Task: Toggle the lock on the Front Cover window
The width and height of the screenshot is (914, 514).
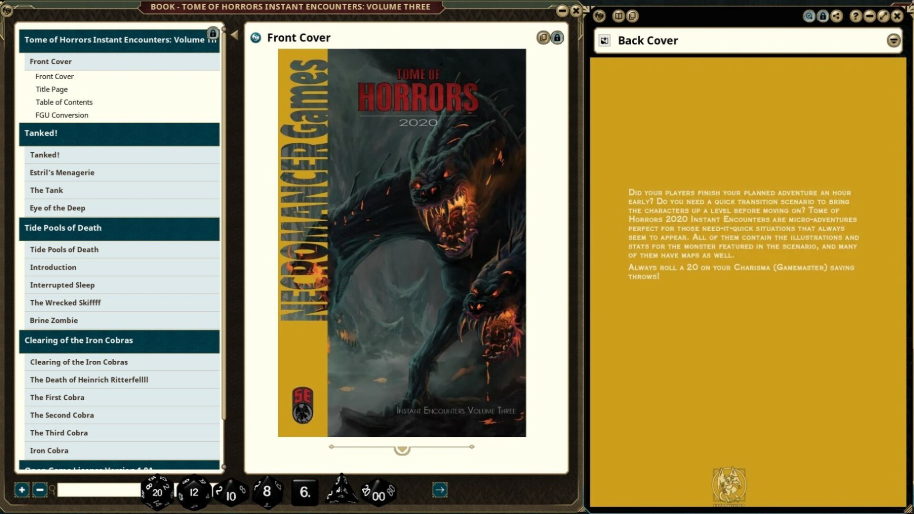Action: coord(557,38)
